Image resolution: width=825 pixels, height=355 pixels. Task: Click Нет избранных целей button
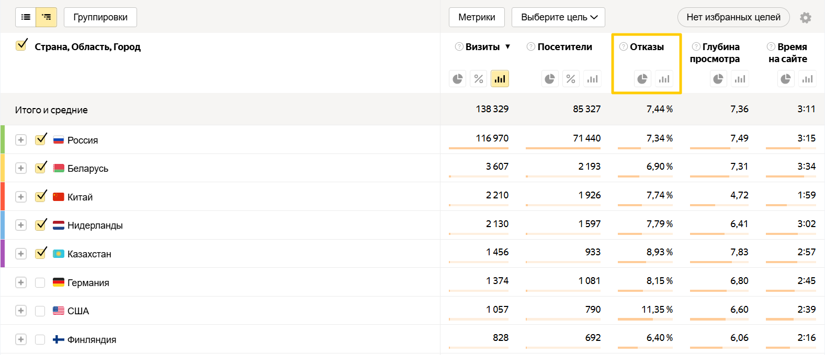tap(733, 17)
